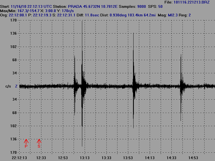Click the red S arrival marker

pyautogui.click(x=39, y=143)
